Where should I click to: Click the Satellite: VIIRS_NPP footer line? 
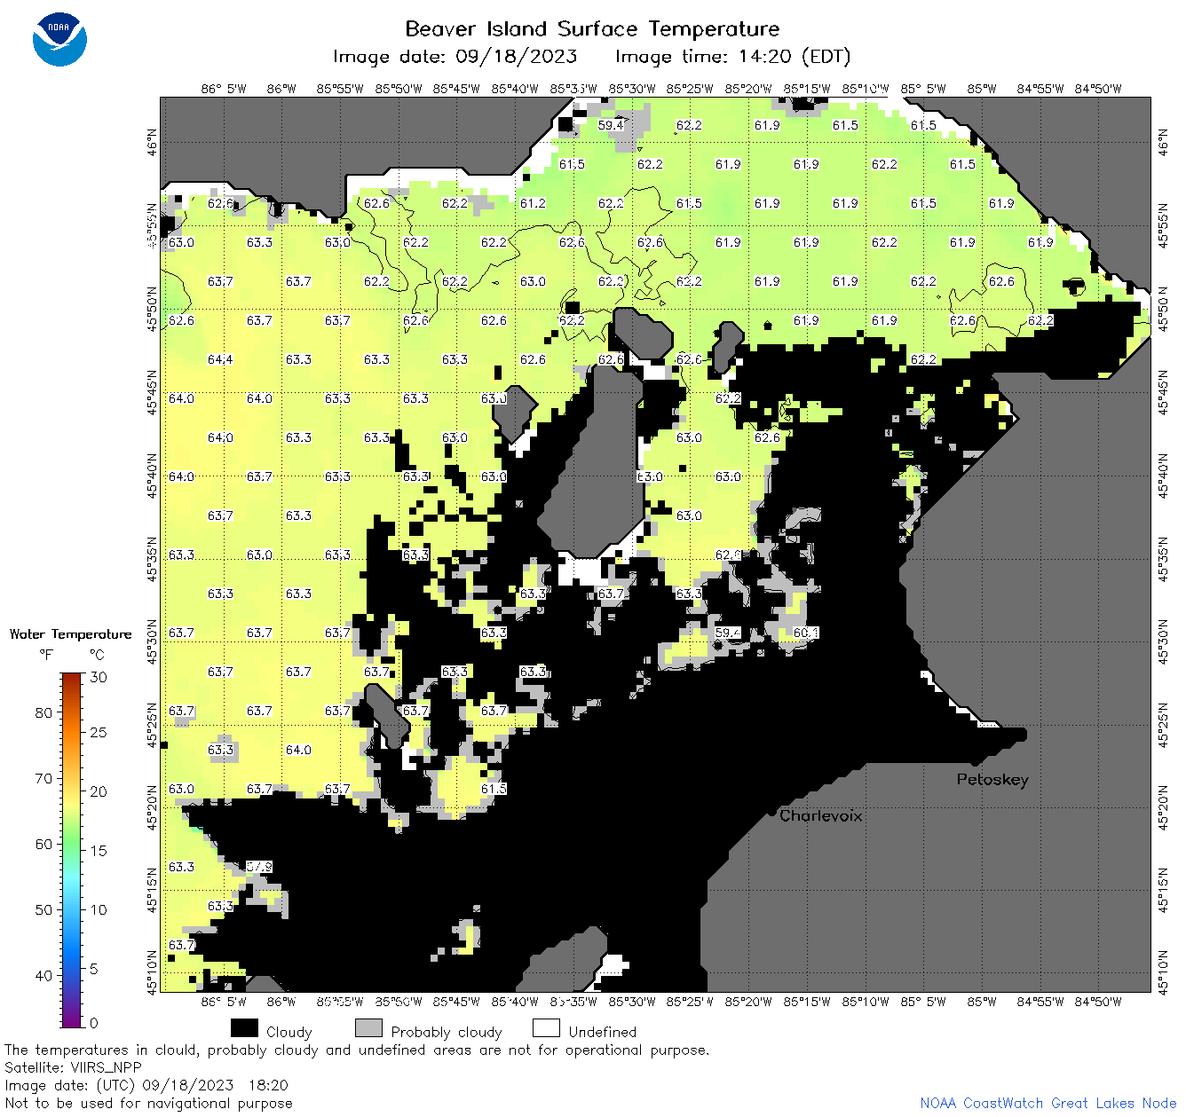coord(73,1067)
